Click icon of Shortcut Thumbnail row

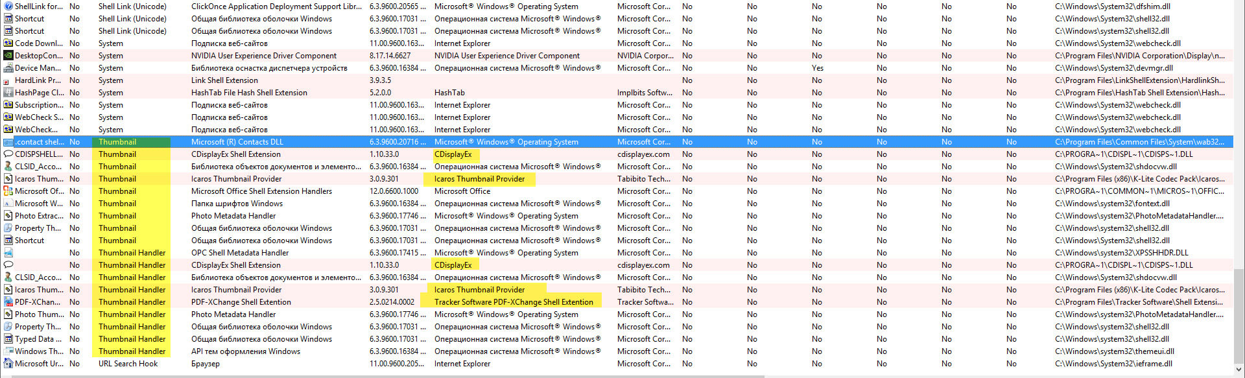(8, 241)
